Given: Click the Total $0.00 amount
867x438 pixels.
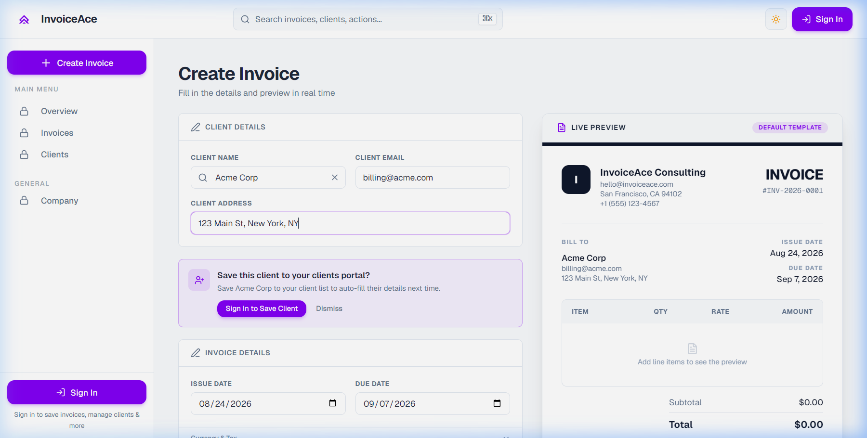Looking at the screenshot, I should pos(808,425).
